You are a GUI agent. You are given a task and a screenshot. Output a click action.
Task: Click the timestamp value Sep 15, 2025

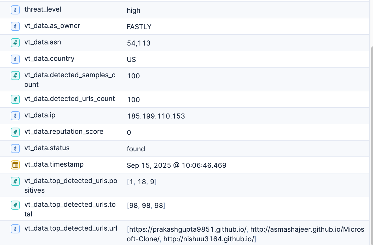click(176, 165)
